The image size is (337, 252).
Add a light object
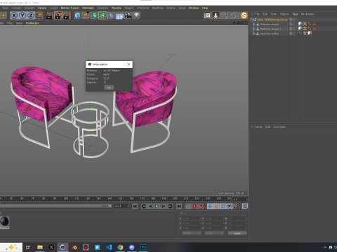point(136,15)
